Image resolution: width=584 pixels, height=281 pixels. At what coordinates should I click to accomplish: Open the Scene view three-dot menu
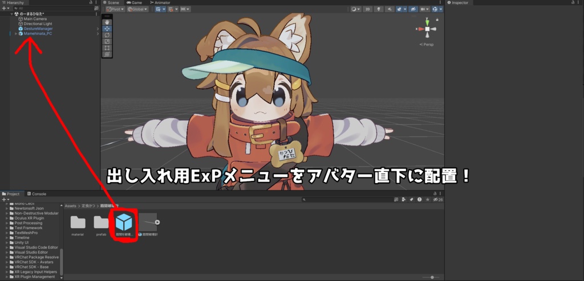[440, 3]
